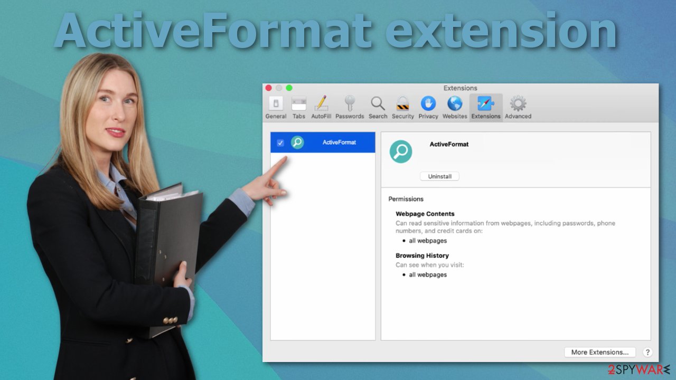Viewport: 676px width, 380px height.
Task: Click the Webpage Contents permission heading
Action: (425, 214)
